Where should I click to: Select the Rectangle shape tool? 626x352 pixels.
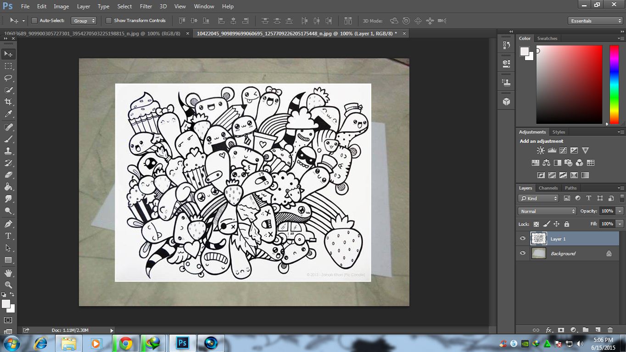pos(8,260)
